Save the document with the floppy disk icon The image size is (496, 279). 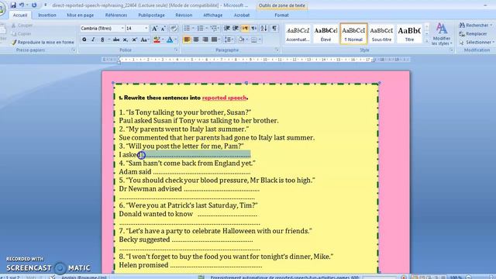tap(13, 5)
